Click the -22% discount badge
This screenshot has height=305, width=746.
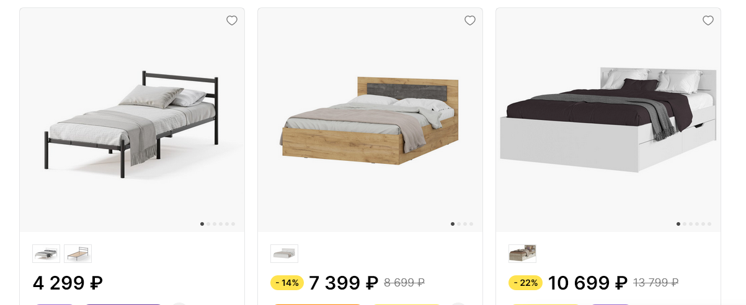point(525,283)
